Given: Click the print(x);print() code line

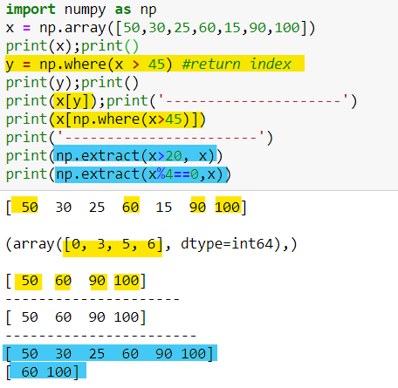Looking at the screenshot, I should [72, 46].
